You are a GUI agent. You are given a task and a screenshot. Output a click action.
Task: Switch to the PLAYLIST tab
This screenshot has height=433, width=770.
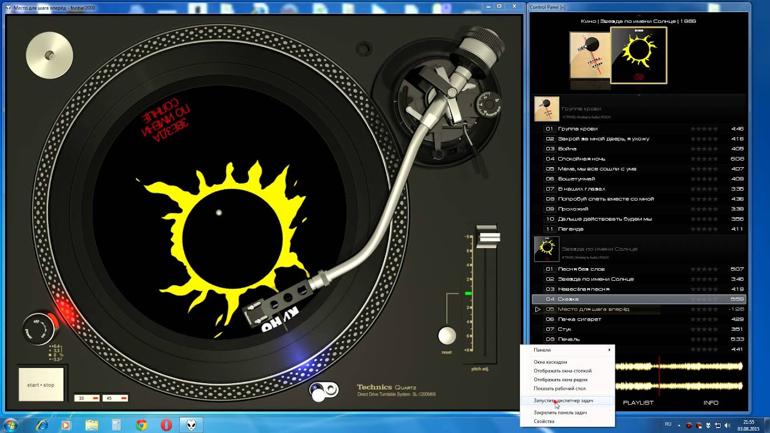(x=638, y=402)
